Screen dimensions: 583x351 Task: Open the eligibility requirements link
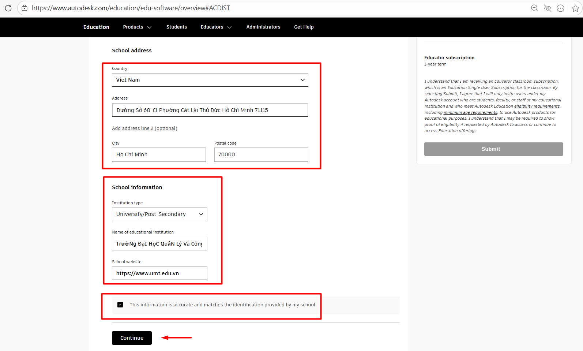(537, 106)
